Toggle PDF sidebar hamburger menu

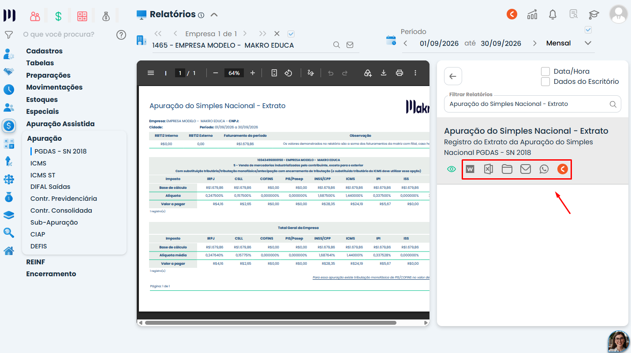[151, 73]
